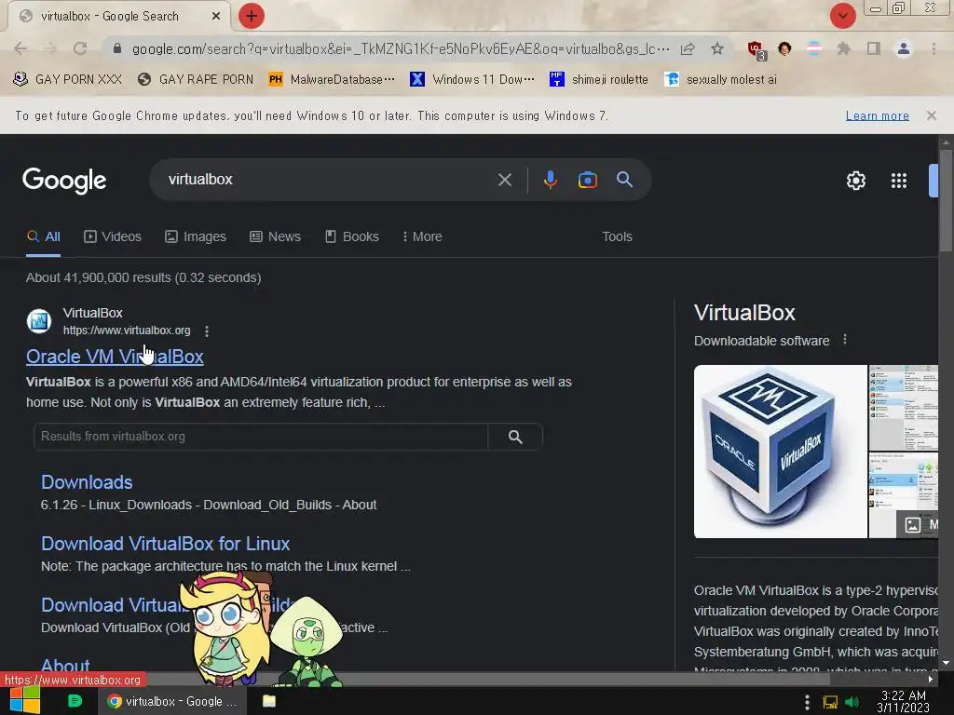The height and width of the screenshot is (715, 954).
Task: Open the Downloads sitelink
Action: (x=87, y=482)
